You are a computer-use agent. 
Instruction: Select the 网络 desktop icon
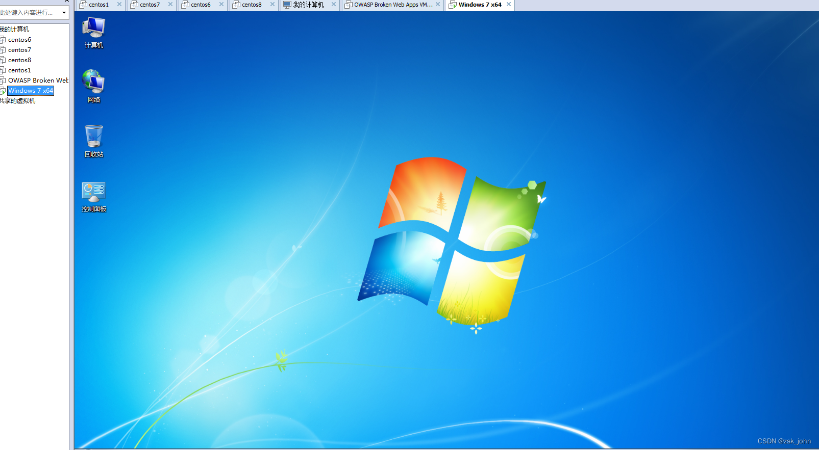point(94,86)
